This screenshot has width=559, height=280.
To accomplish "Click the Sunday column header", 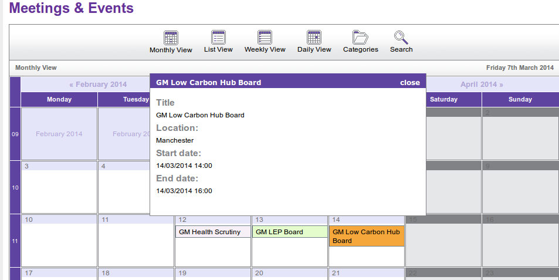I will point(520,100).
